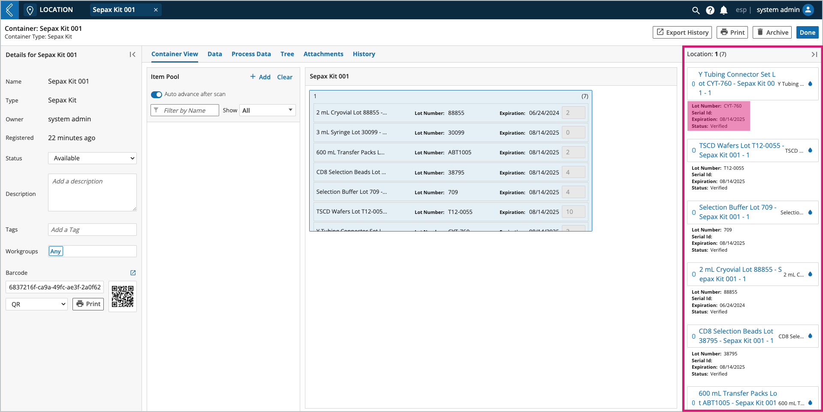Select TSCD Wafers Lot T12-005 row
This screenshot has width=823, height=412.
(450, 212)
